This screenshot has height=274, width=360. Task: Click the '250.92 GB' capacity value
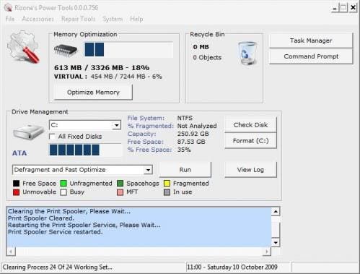(193, 134)
